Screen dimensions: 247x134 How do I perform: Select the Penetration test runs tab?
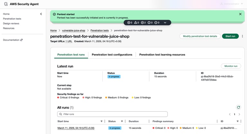pyautogui.click(x=71, y=55)
